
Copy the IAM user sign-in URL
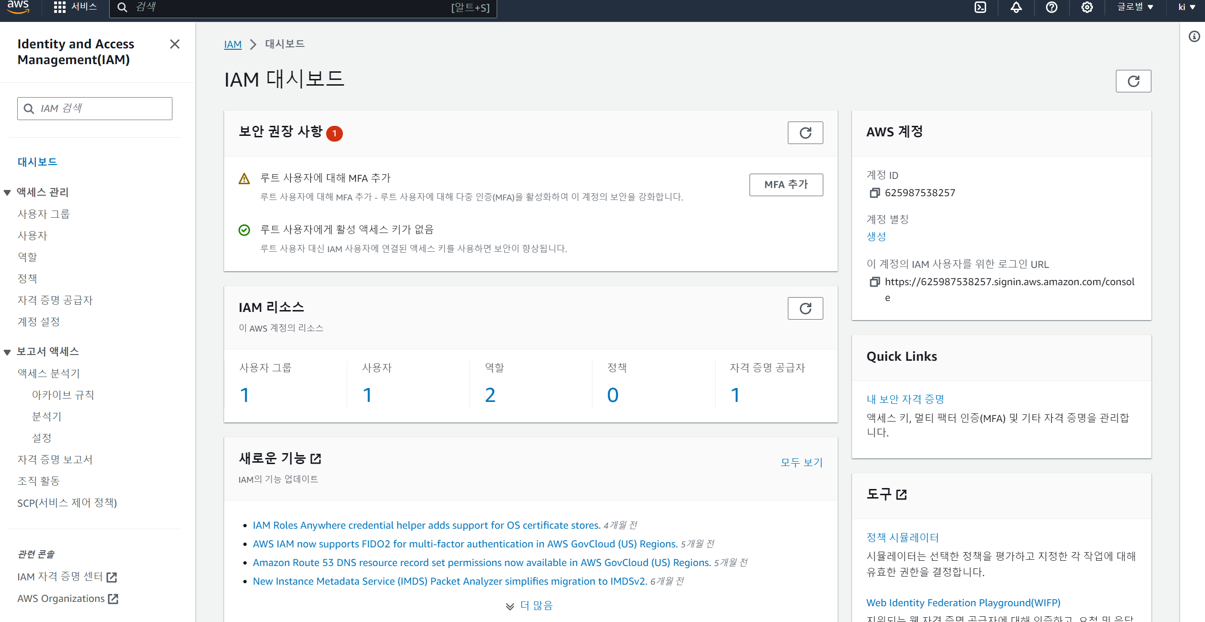(x=875, y=282)
